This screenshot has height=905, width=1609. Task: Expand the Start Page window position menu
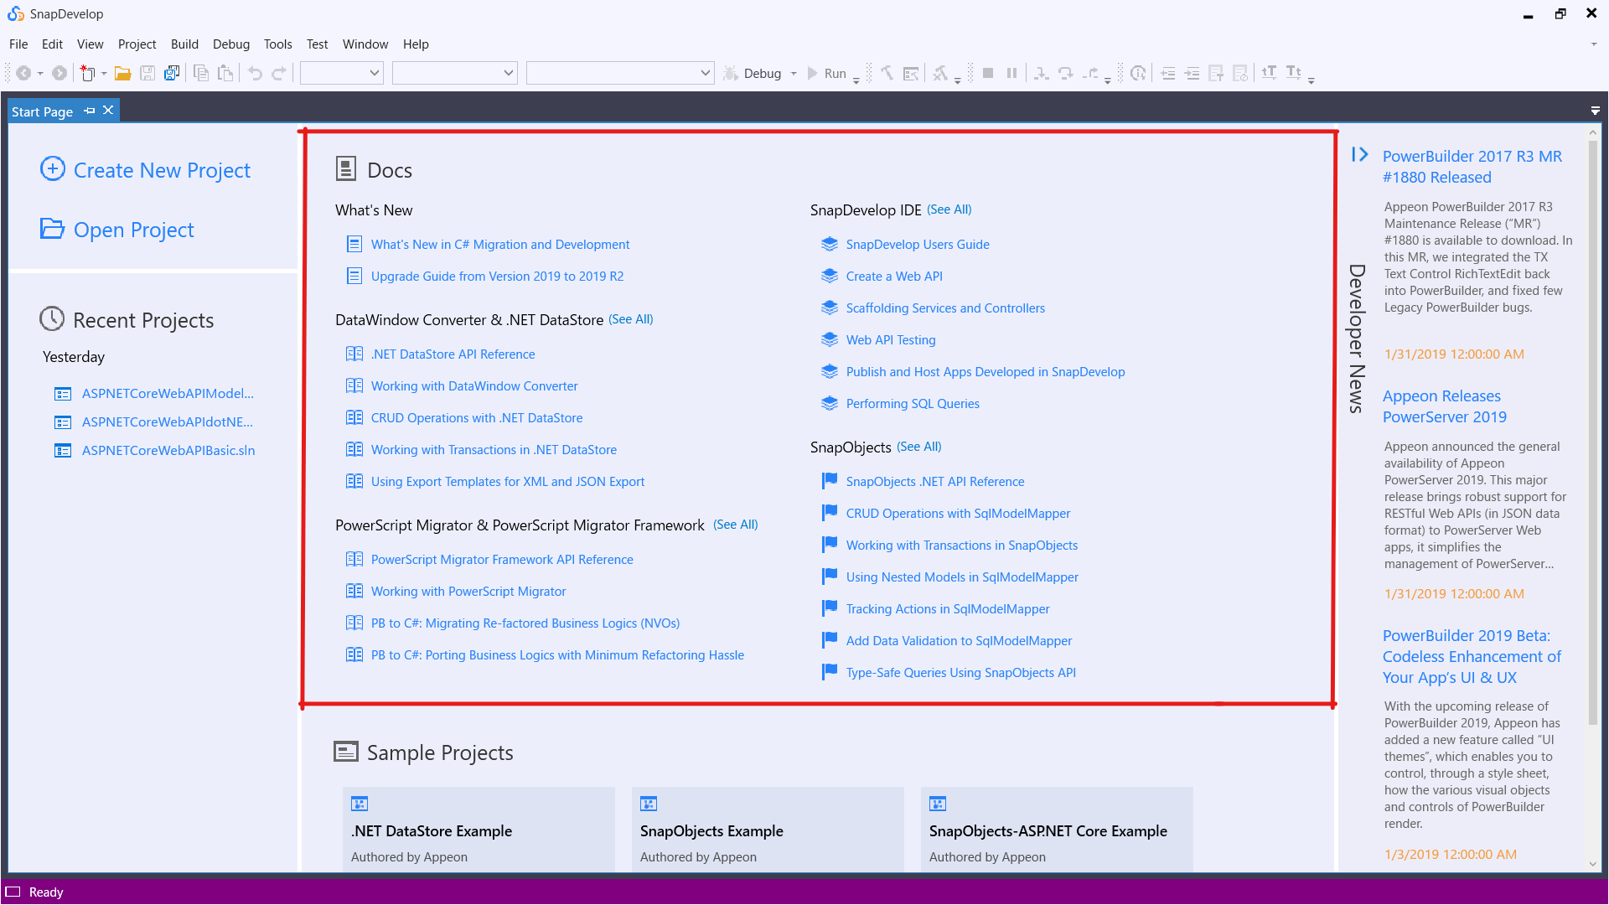tap(1595, 111)
